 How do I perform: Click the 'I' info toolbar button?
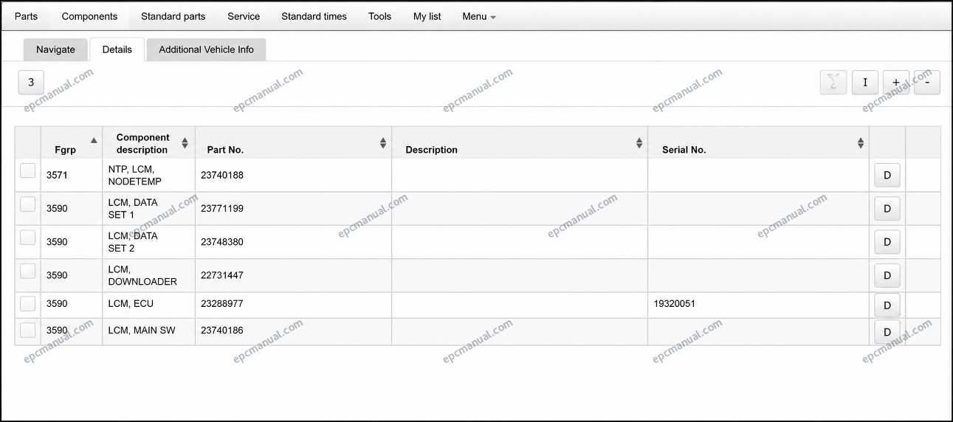(864, 82)
